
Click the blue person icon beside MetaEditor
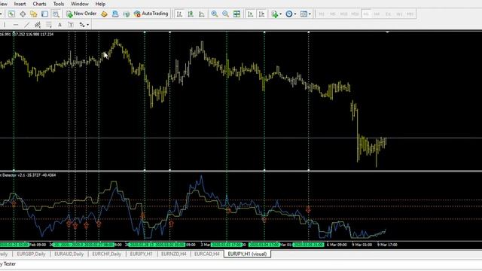coord(115,14)
